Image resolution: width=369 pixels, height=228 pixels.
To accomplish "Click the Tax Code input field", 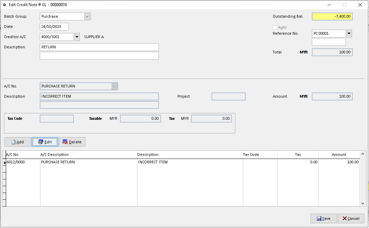I will tap(57, 118).
